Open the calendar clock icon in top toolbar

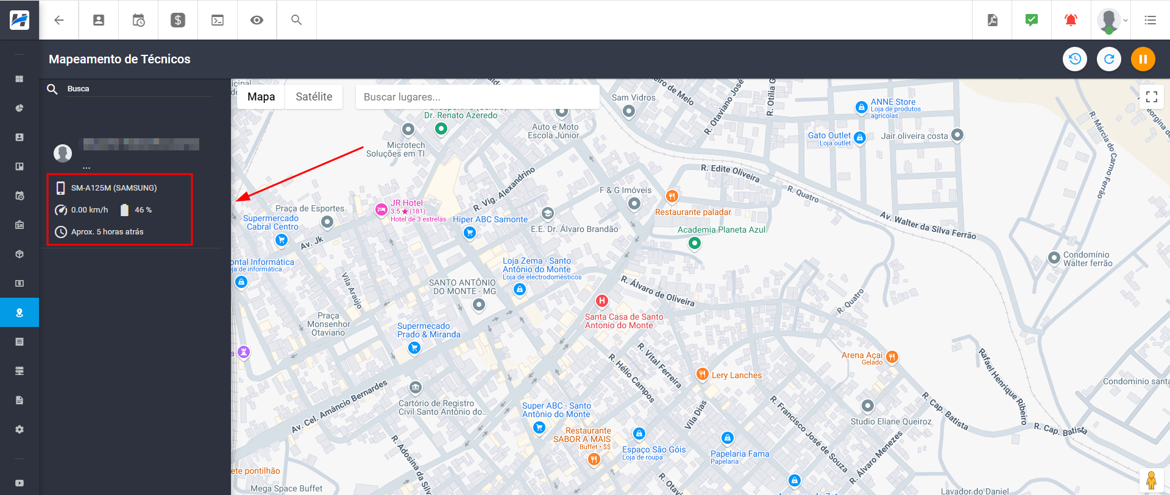pos(138,20)
